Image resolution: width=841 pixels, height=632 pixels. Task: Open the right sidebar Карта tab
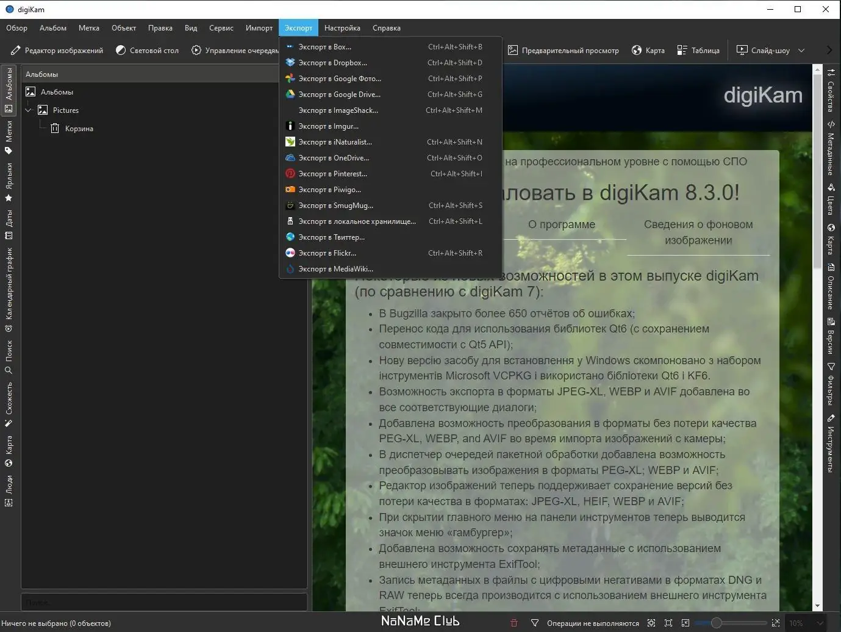pos(831,239)
